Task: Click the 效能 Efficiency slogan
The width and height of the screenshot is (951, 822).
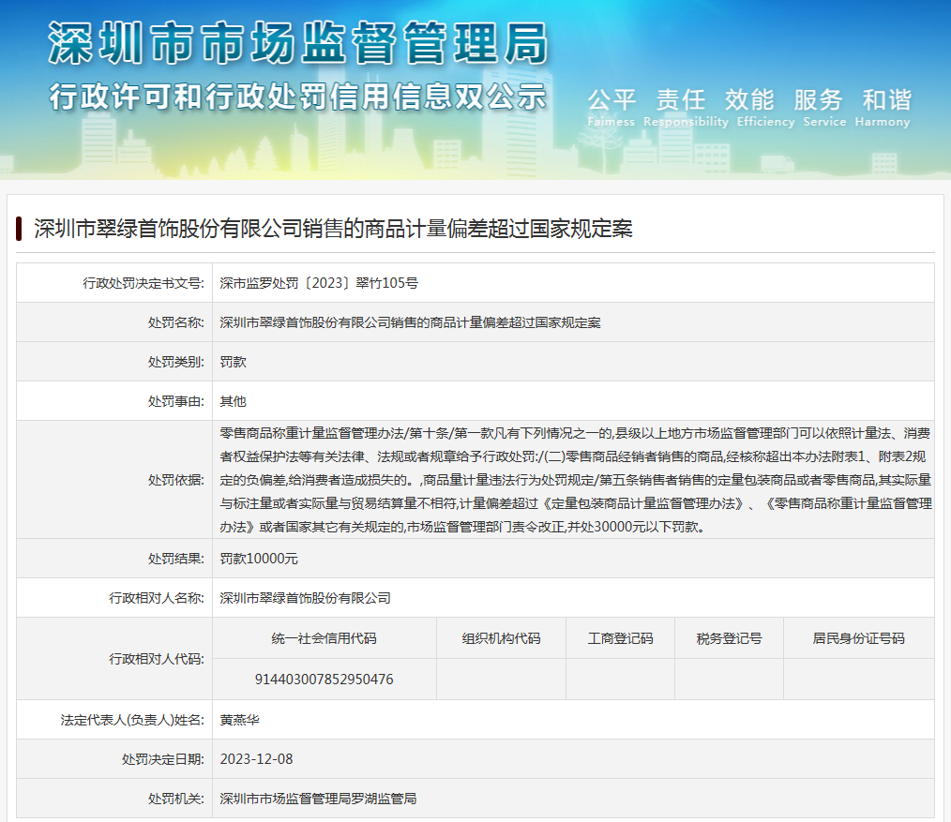Action: point(765,108)
